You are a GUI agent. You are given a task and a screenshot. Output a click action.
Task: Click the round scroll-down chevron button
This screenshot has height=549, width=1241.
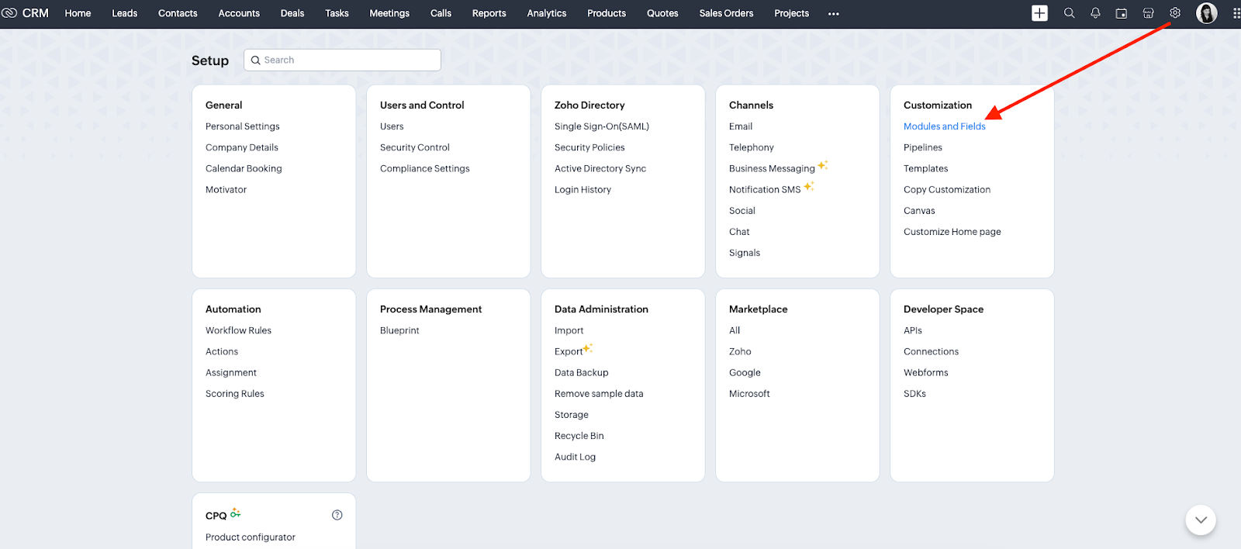click(1201, 520)
